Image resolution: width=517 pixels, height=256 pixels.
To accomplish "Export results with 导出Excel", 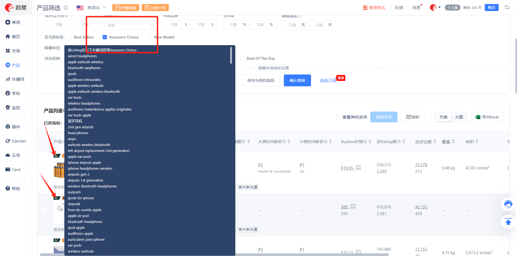I will [x=487, y=117].
